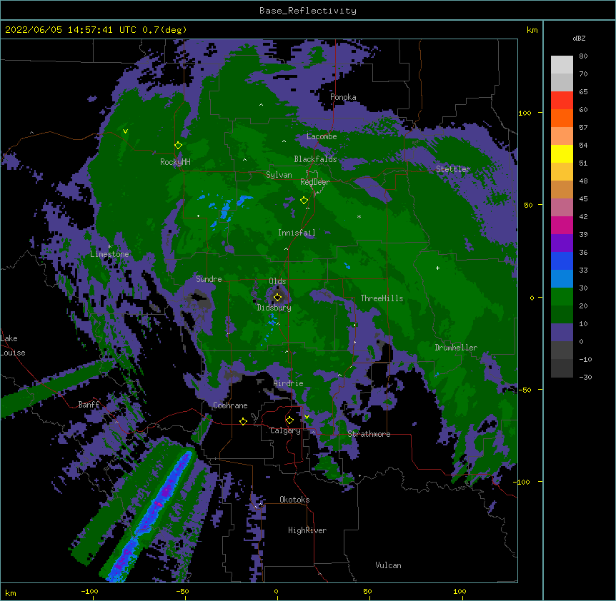Screen dimensions: 616x601
Task: Click the Limestone label
Action: tap(109, 254)
